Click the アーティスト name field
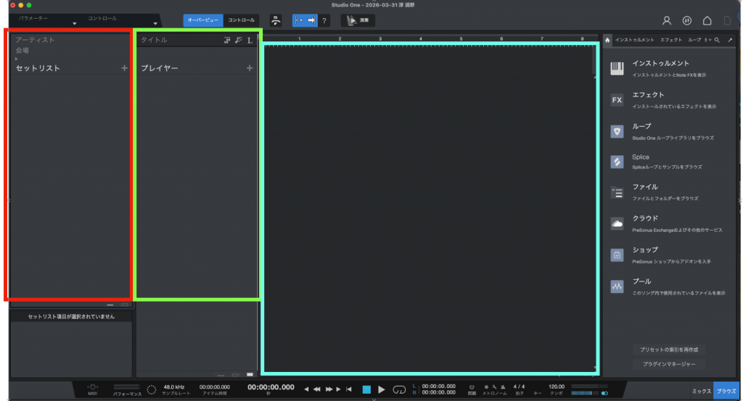 36,40
